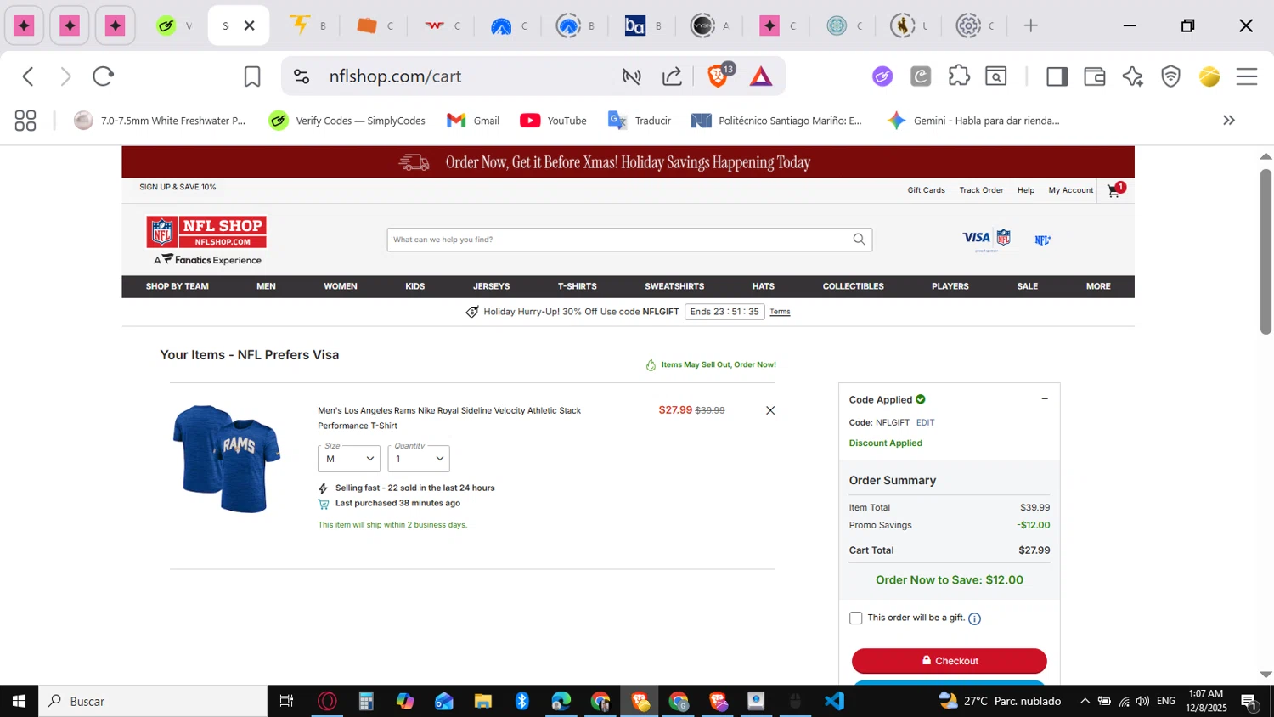Open the Help link
The width and height of the screenshot is (1274, 717).
[1026, 190]
